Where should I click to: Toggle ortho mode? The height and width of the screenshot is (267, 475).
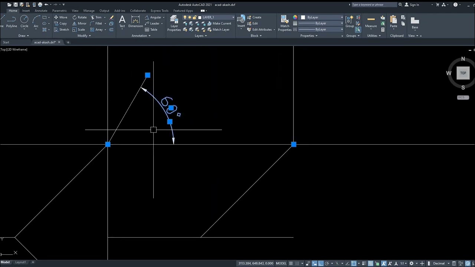[x=321, y=263]
